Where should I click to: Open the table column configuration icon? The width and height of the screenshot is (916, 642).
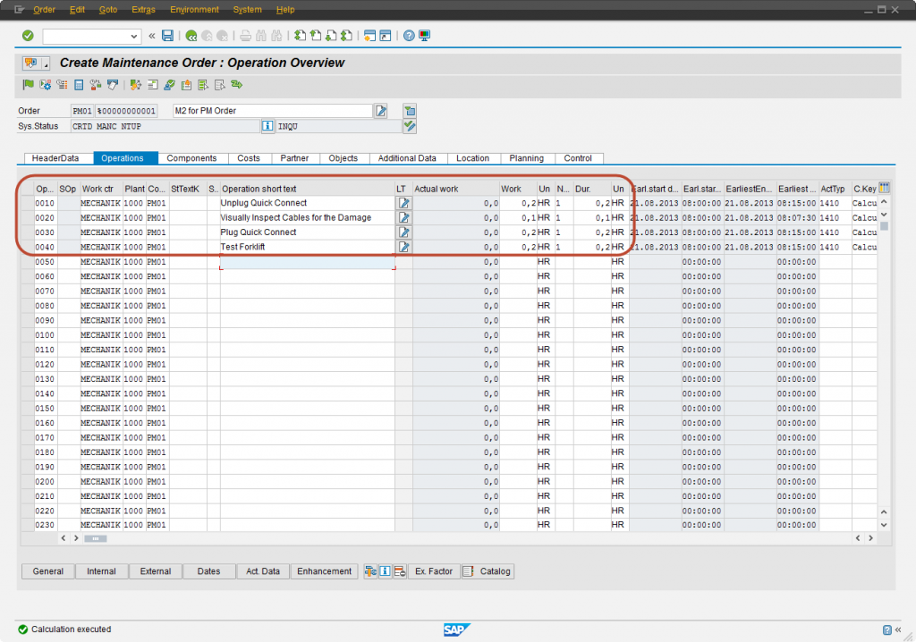pos(884,188)
